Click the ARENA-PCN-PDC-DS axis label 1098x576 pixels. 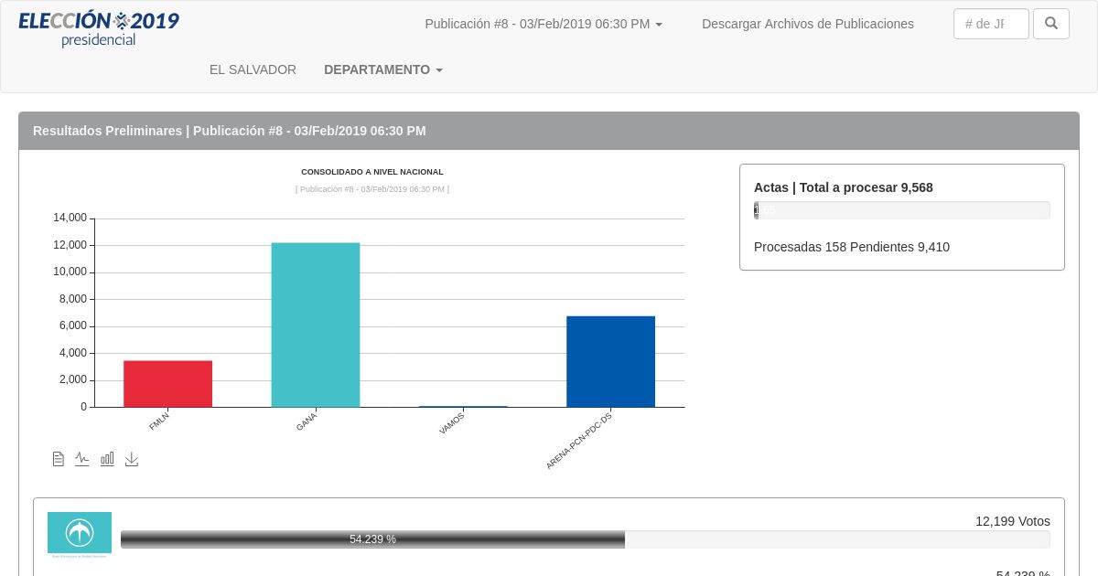(x=578, y=441)
